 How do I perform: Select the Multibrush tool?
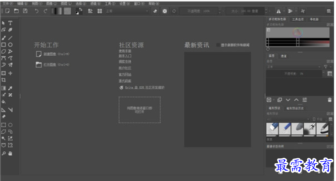[10, 65]
